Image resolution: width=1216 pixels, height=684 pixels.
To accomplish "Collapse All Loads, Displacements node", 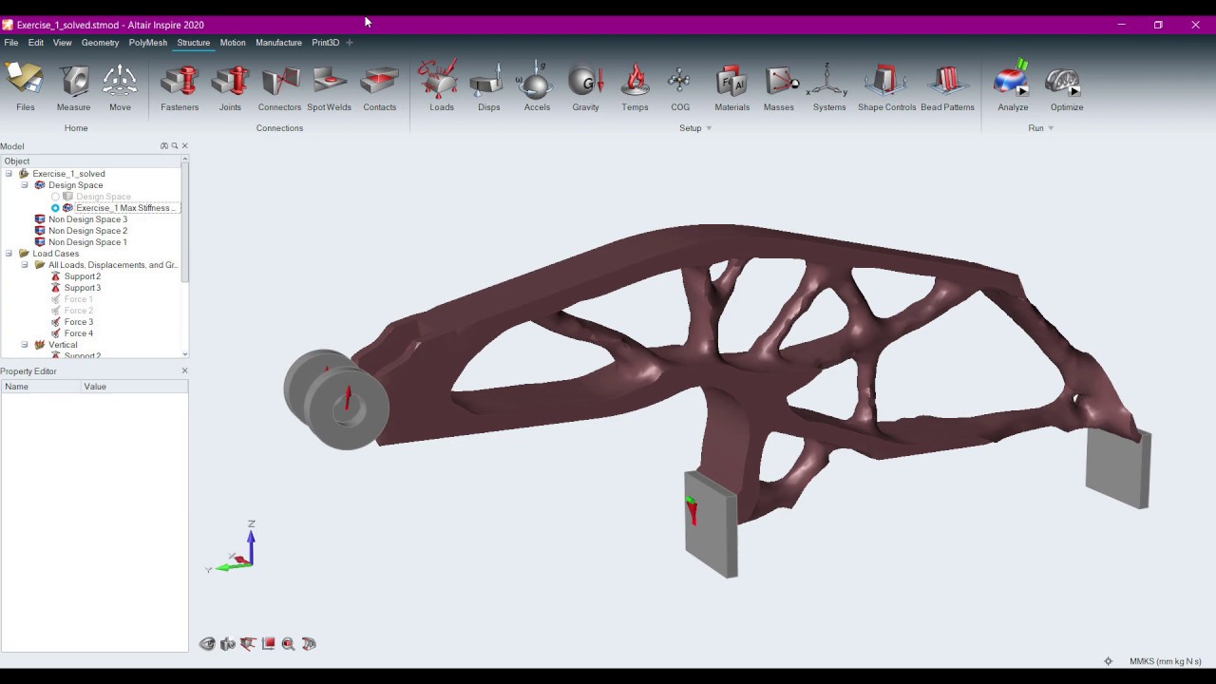I will (25, 265).
